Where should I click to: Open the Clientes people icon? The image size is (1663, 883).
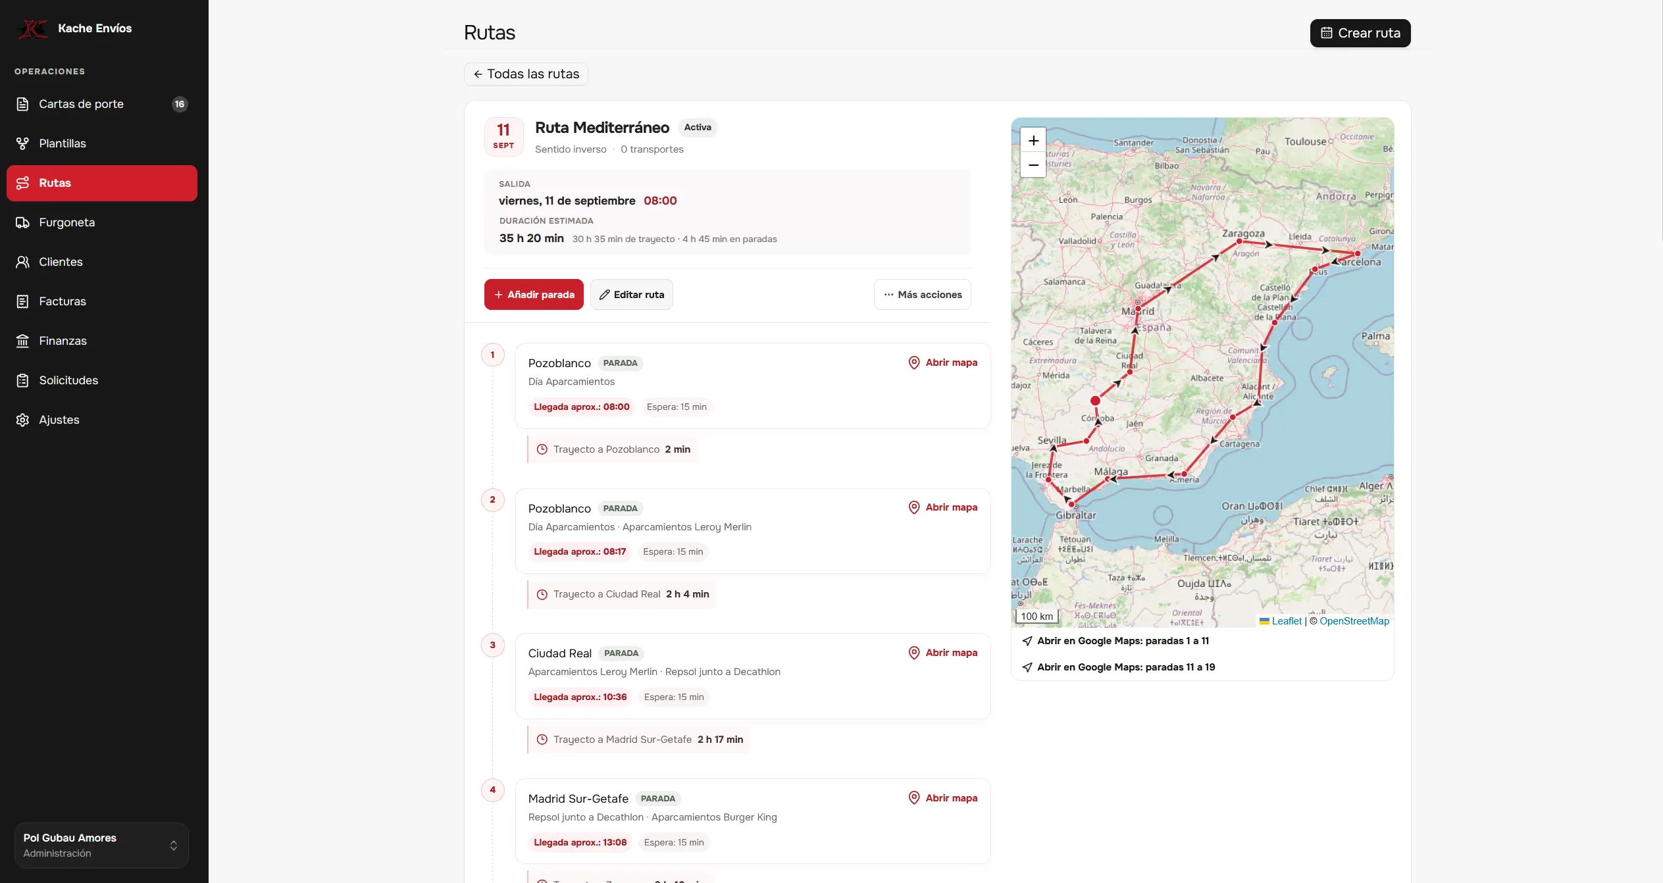tap(22, 262)
